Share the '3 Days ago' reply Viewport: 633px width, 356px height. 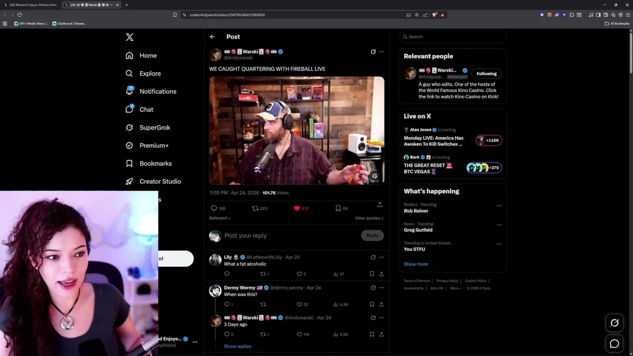(x=381, y=334)
